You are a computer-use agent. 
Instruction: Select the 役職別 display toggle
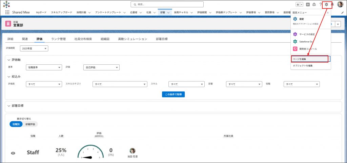[16, 124]
